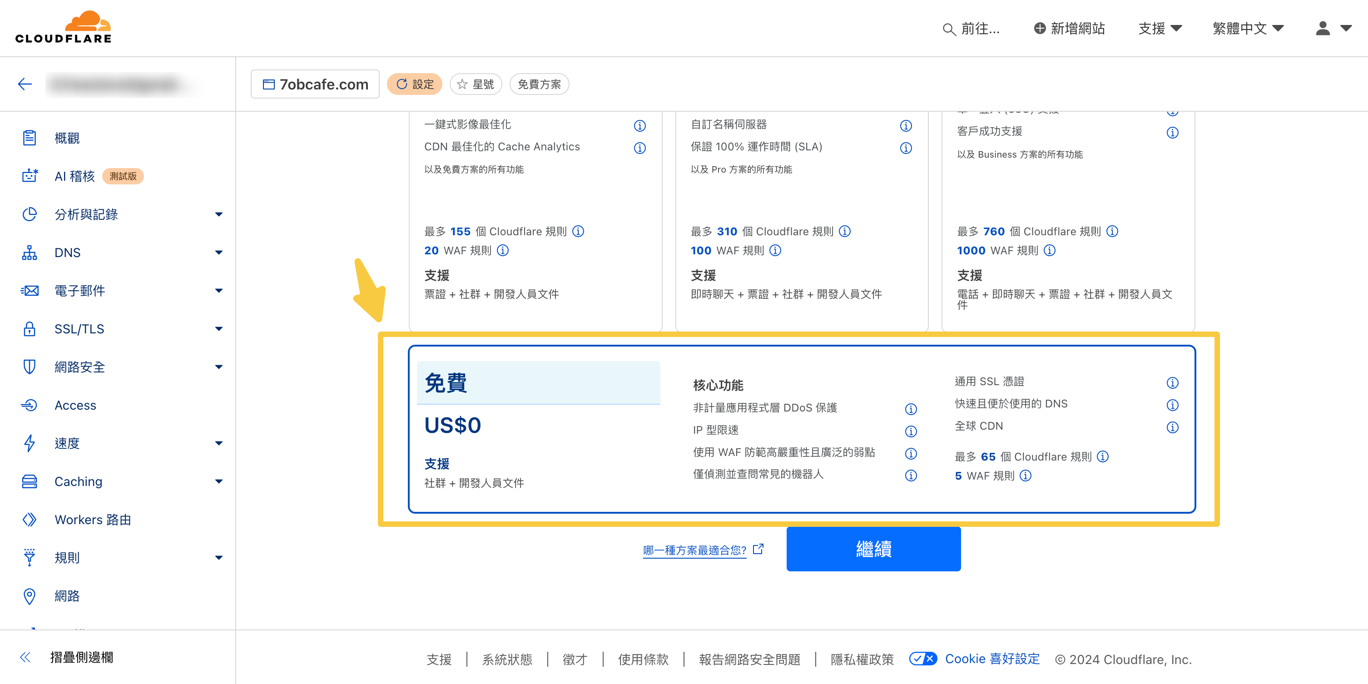Info icon beside 最多 155 個 Cloudflare 規則
This screenshot has height=684, width=1368.
point(578,231)
